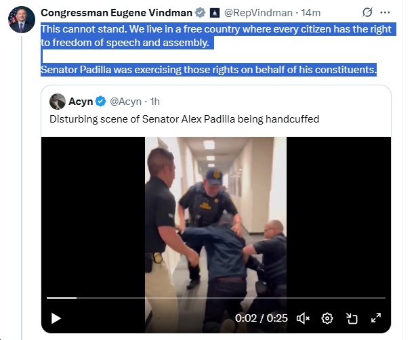Click the verified badge next to Vindman's name
The width and height of the screenshot is (416, 340).
pyautogui.click(x=200, y=13)
